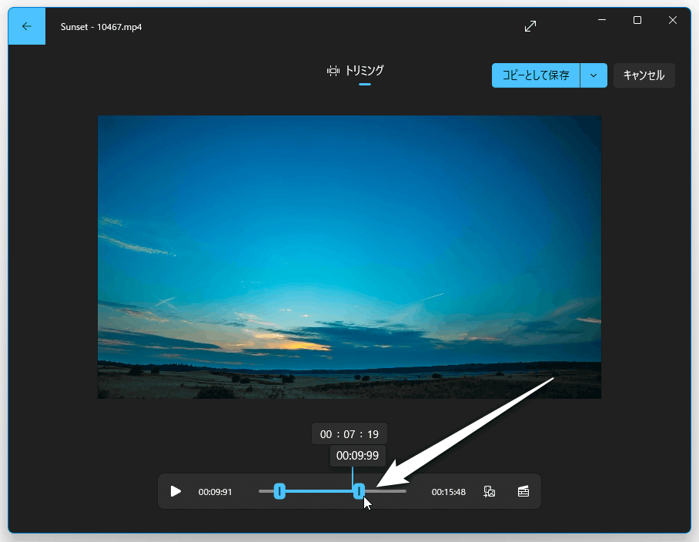Click the 00:09:91 current time label
Image resolution: width=699 pixels, height=542 pixels.
[215, 492]
